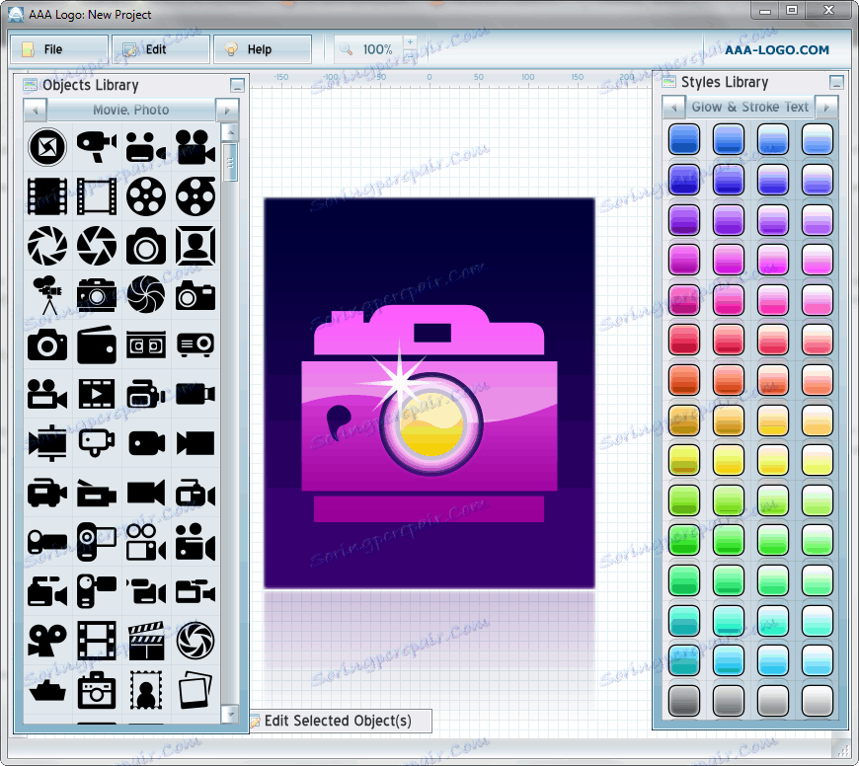Apply the first teal style swatch
This screenshot has height=766, width=859.
tap(684, 620)
